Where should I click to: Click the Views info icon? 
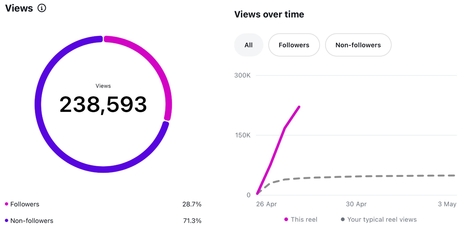[x=42, y=8]
